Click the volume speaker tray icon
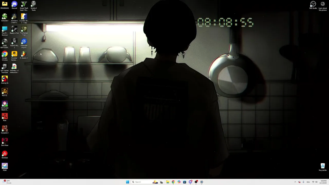The height and width of the screenshot is (185, 329). (x=316, y=182)
